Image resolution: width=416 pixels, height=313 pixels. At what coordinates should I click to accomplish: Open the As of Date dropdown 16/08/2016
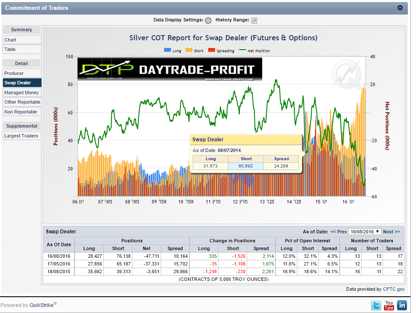(x=365, y=232)
